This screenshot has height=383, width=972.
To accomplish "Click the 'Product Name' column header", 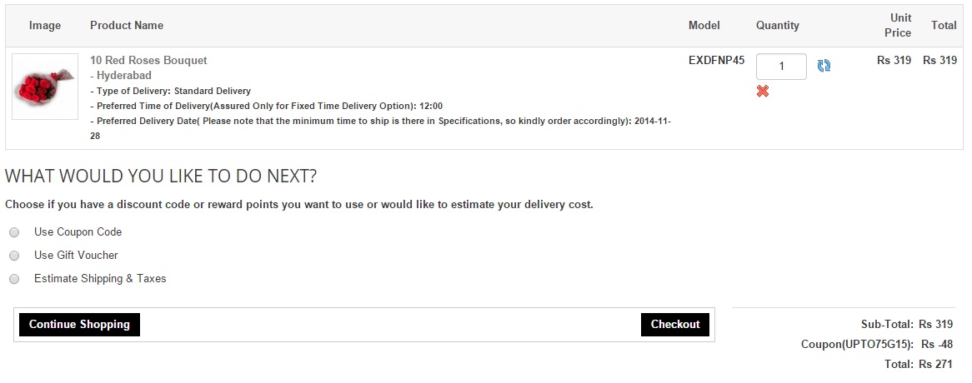I will click(x=127, y=26).
